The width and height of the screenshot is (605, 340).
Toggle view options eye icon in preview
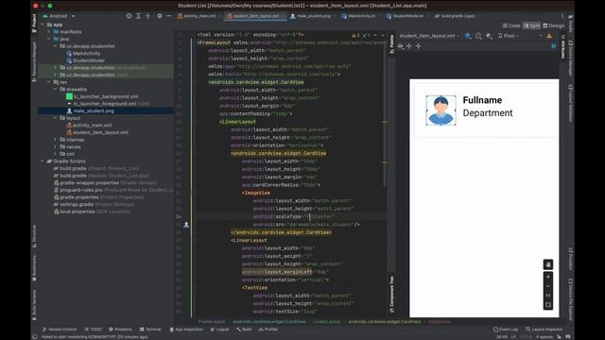click(401, 46)
